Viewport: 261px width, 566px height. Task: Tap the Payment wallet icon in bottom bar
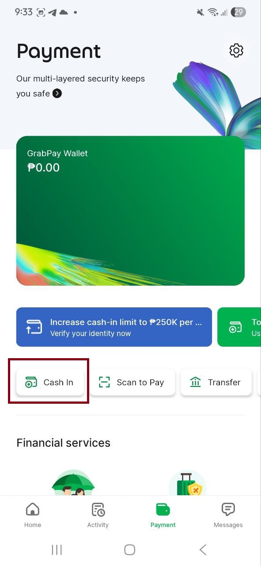pos(163,509)
